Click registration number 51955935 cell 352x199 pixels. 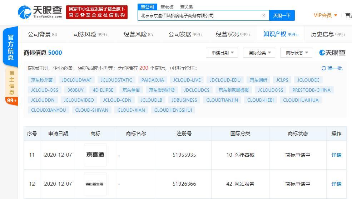tap(184, 155)
